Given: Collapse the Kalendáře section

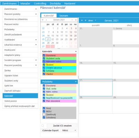Looking at the screenshot, I should click(76, 51).
